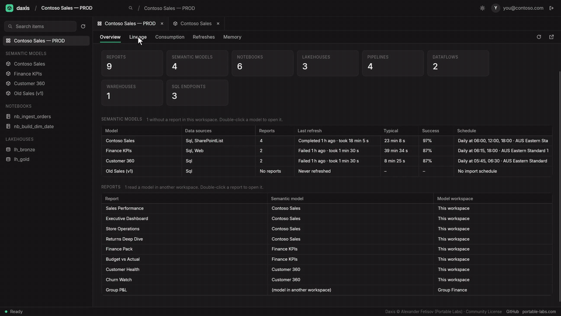The image size is (561, 316).
Task: Open the Consumption tab
Action: click(x=169, y=37)
